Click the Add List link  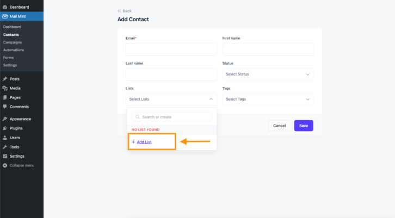144,142
